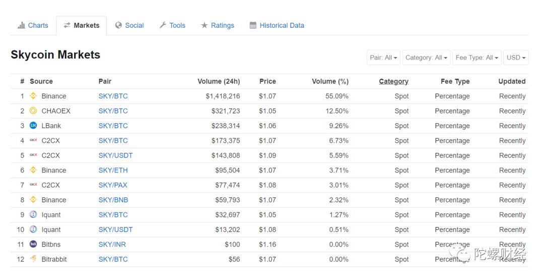Click the exchange arrows icon on Markets tab

[67, 25]
